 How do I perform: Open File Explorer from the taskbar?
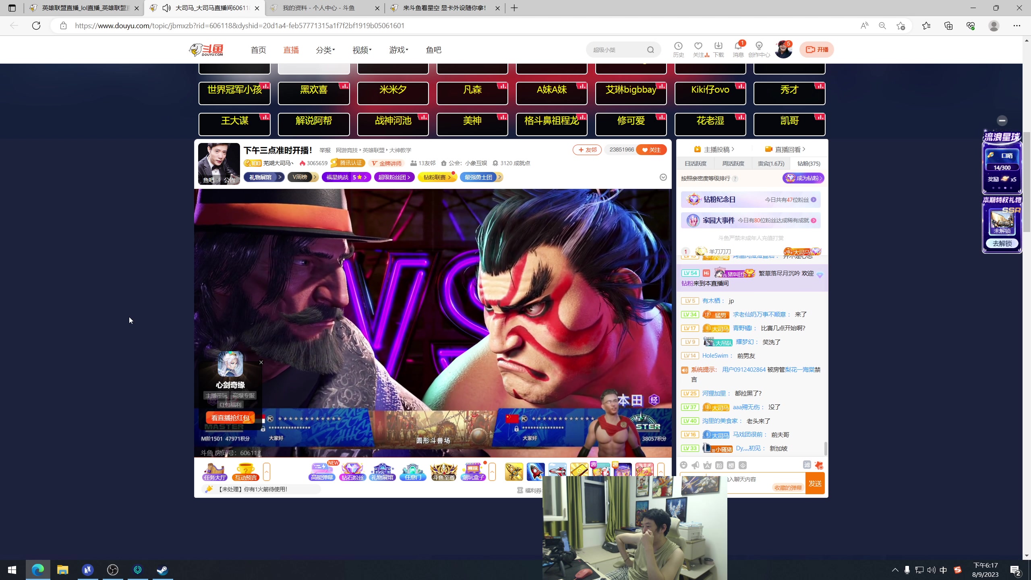pyautogui.click(x=62, y=570)
